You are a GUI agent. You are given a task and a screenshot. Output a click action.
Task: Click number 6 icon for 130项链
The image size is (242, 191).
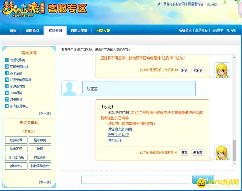(x=7, y=93)
